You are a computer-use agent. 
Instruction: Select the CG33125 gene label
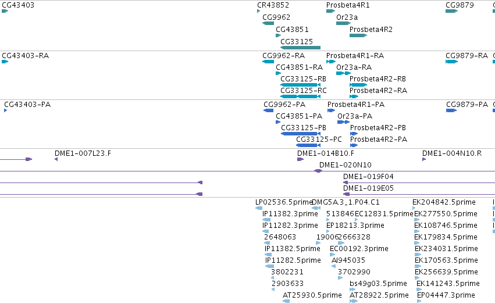click(297, 42)
